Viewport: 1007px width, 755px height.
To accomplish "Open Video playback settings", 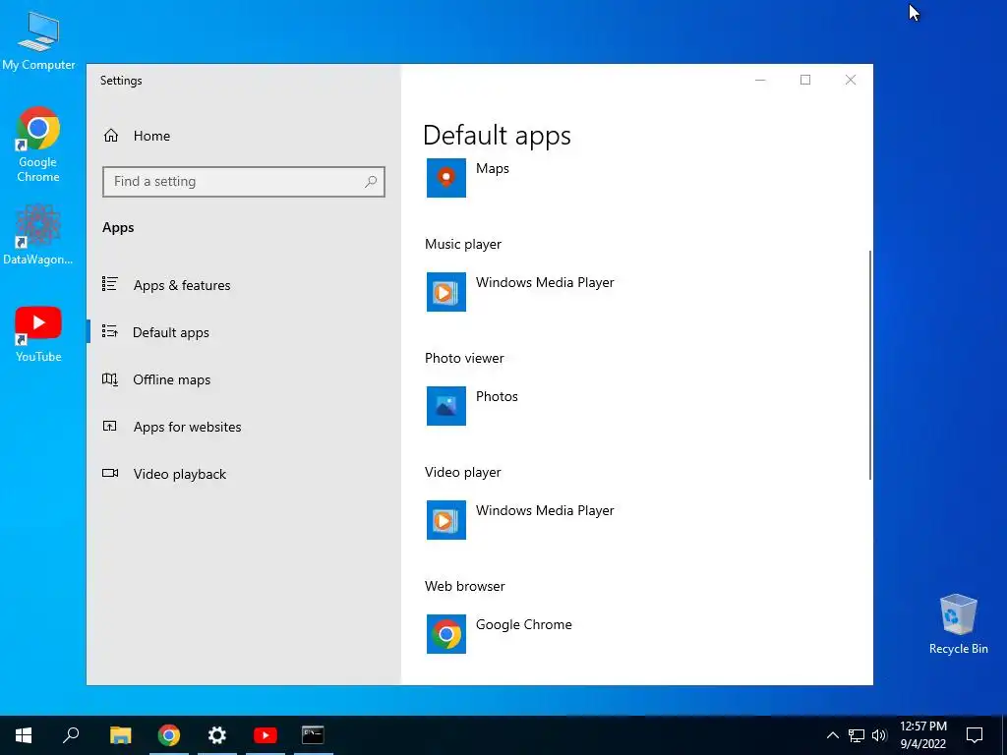I will pos(180,474).
